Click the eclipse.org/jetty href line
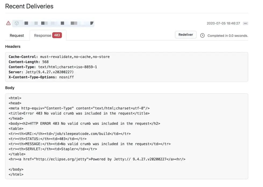Viewport: 263px width, 187px height. click(x=97, y=159)
